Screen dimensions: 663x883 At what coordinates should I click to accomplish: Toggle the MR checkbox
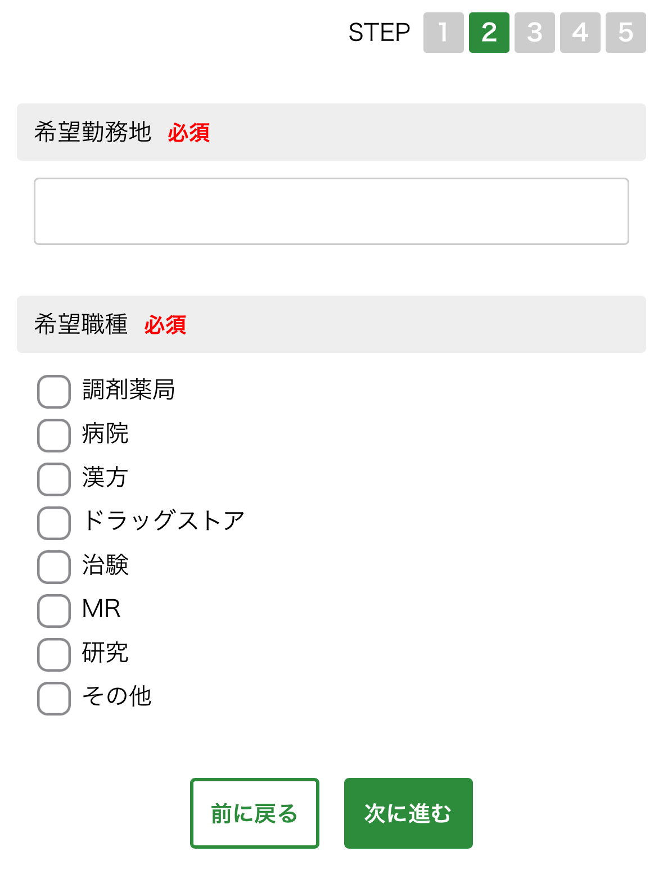point(54,611)
